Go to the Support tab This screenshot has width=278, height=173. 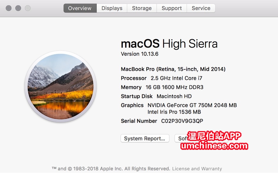tap(172, 8)
